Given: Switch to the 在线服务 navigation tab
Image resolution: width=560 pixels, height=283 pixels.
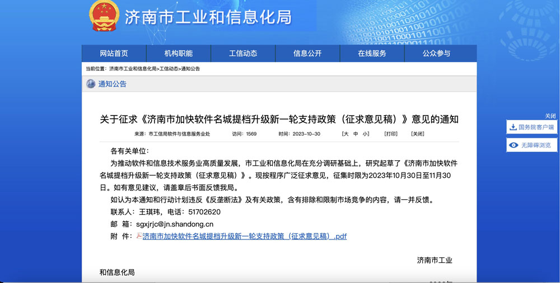Looking at the screenshot, I should tap(372, 54).
